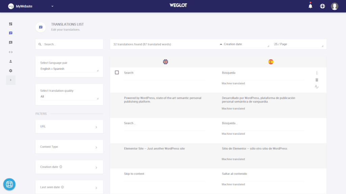
Task: Expand the Content Type filter
Action: point(69,147)
